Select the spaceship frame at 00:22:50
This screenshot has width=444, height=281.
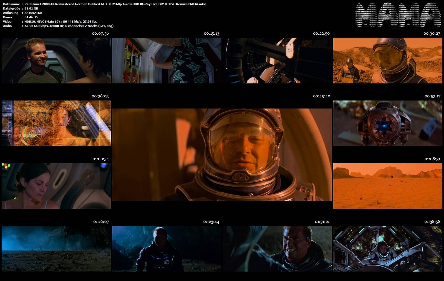click(x=277, y=60)
